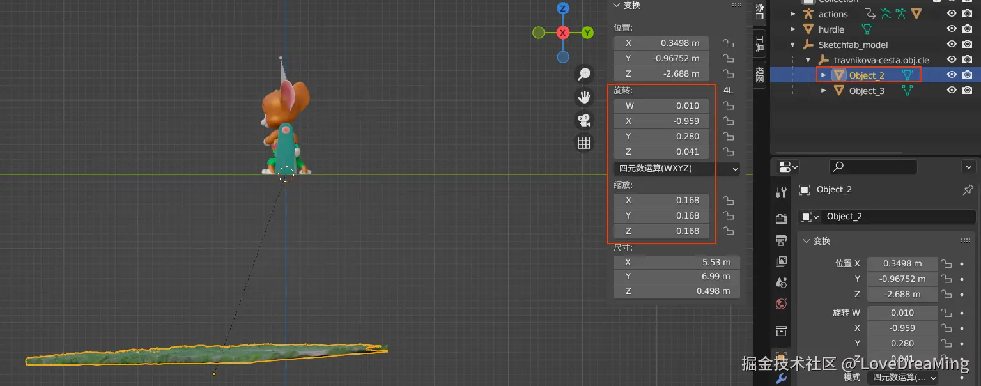981x386 pixels.
Task: Click the orange triangle icon in actions row
Action: point(916,13)
